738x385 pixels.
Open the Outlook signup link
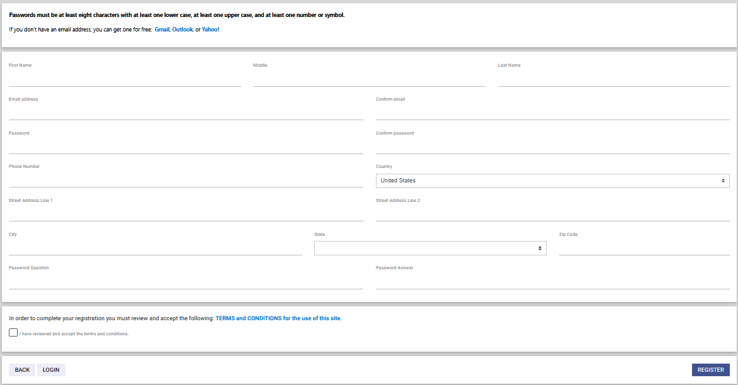tap(183, 29)
